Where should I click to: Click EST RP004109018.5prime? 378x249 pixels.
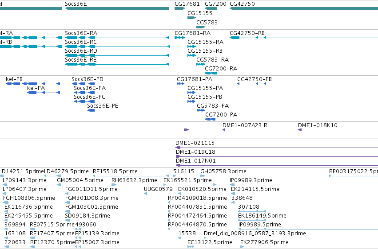197,198
